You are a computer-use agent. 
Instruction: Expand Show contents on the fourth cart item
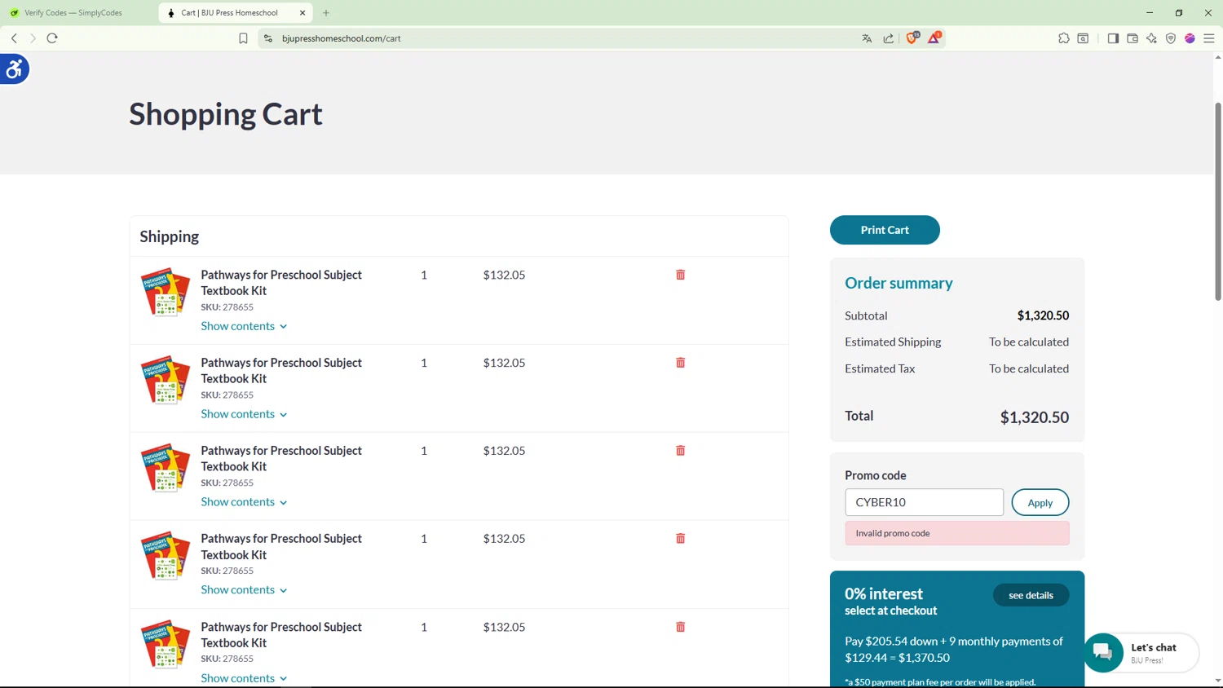click(244, 590)
